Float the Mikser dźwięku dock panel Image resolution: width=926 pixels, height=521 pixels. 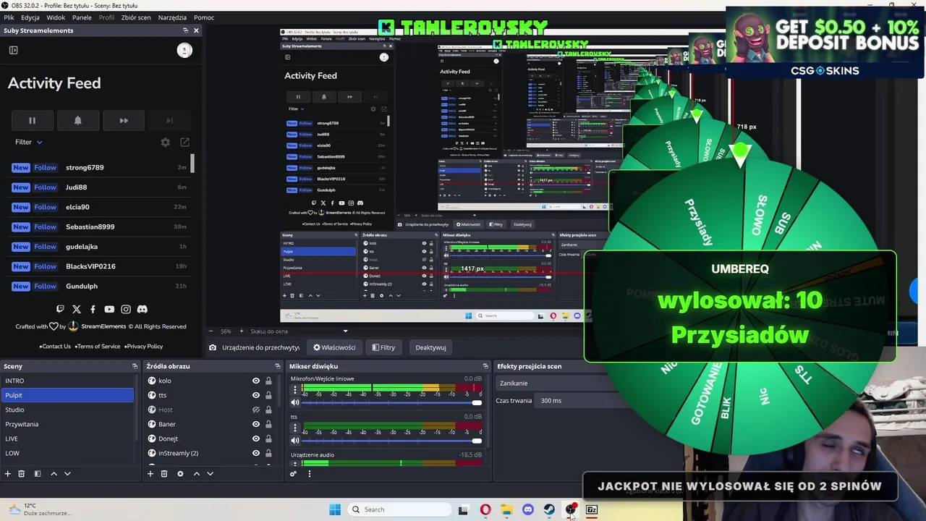pyautogui.click(x=485, y=366)
